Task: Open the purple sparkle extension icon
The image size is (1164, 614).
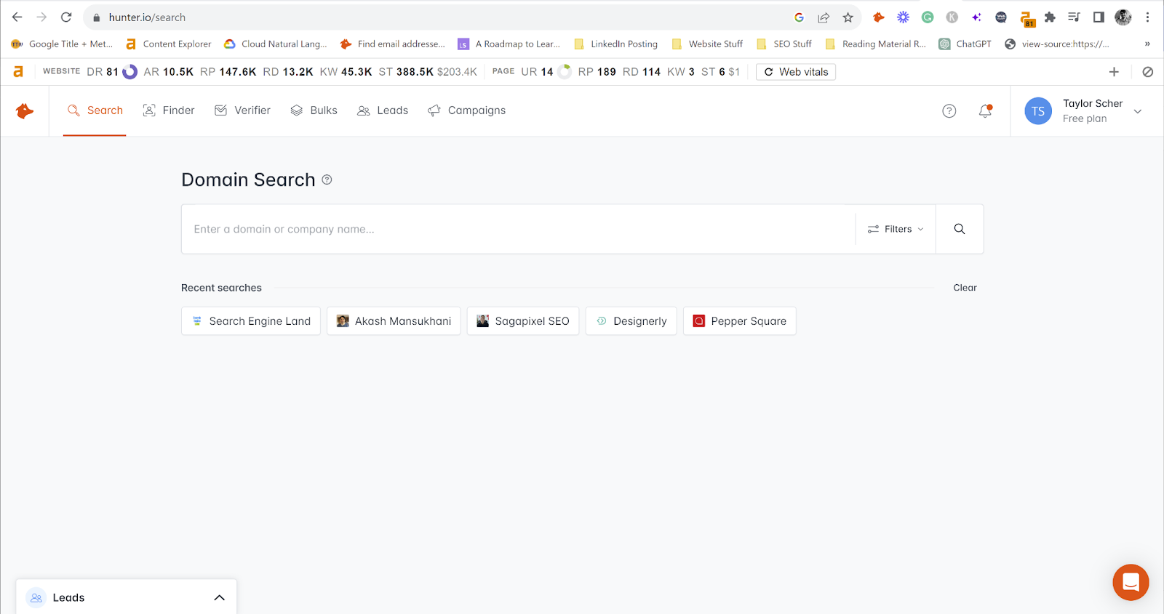Action: [x=976, y=17]
